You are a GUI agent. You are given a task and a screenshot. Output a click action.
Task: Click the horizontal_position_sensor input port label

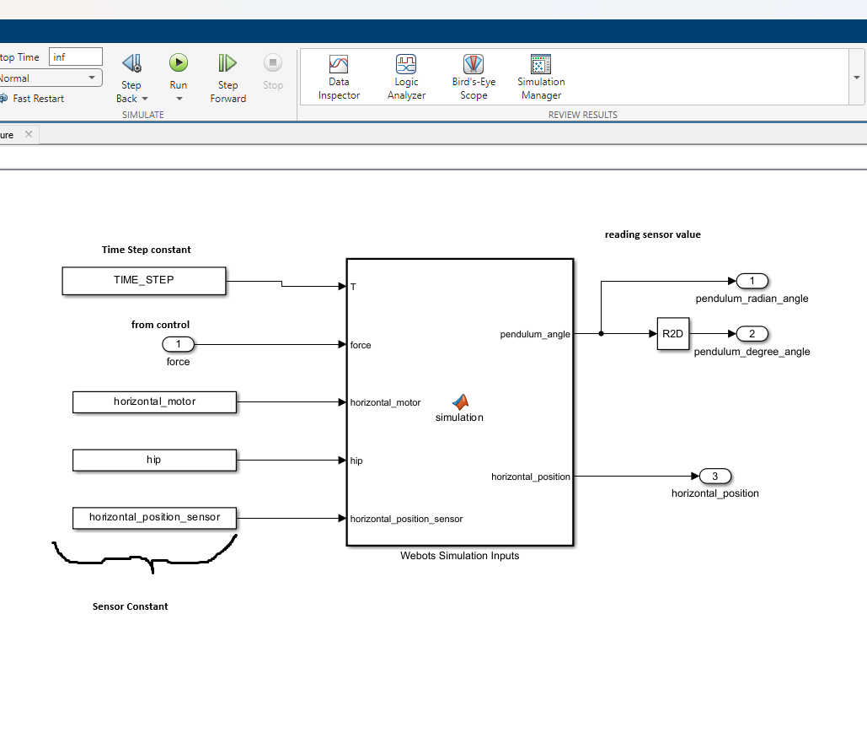click(406, 519)
